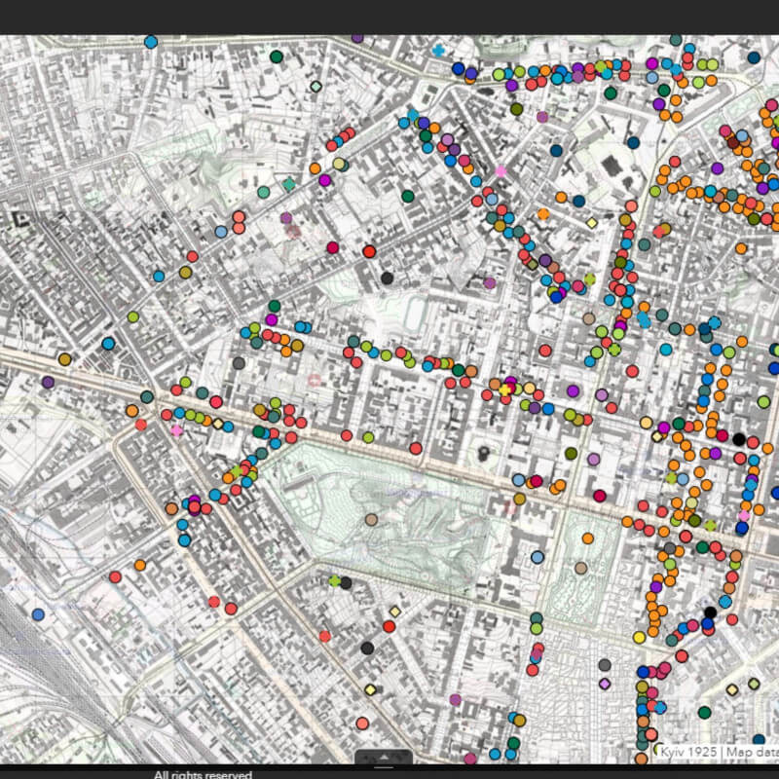
Task: Select the green cross marker below the large park
Action: [335, 580]
